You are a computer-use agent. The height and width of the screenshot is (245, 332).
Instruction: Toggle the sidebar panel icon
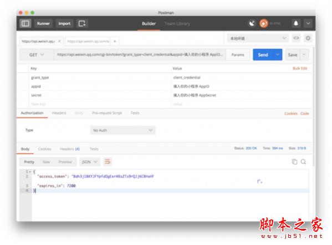coord(25,23)
